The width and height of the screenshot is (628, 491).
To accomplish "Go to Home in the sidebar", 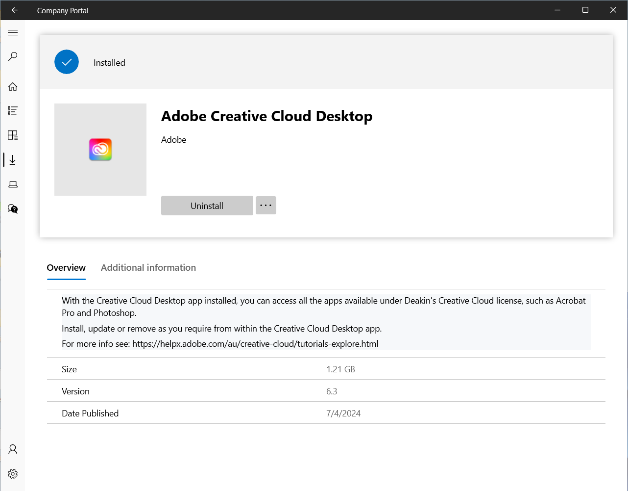I will point(13,86).
